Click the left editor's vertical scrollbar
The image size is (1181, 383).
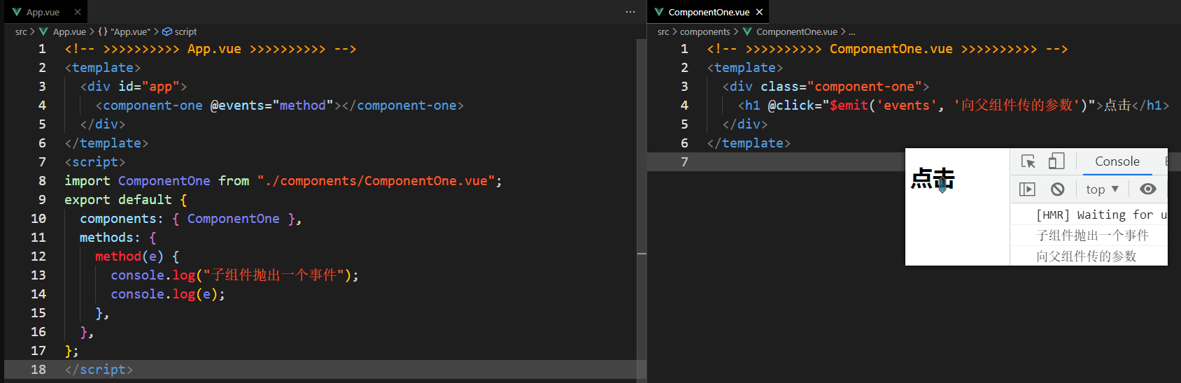click(642, 210)
